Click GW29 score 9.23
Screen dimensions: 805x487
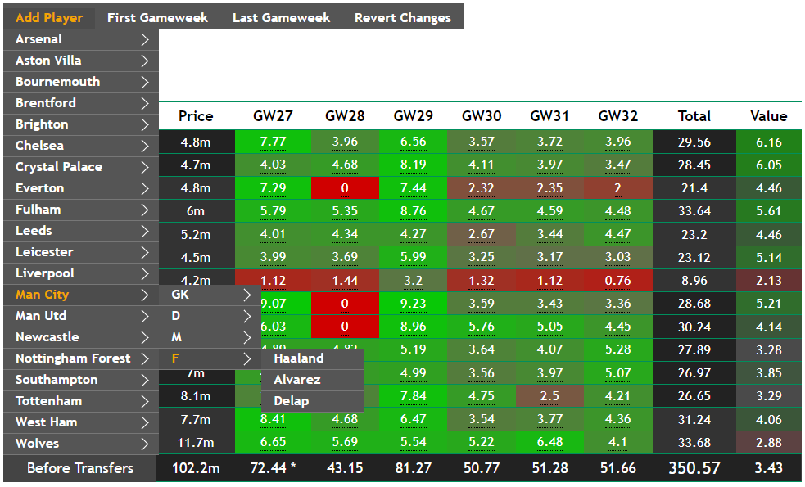pyautogui.click(x=414, y=304)
